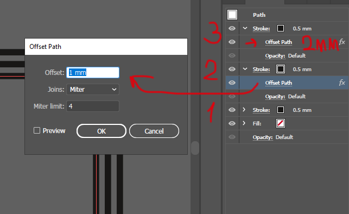Toggle dimmed eye on the bottom Opacity row
This screenshot has width=349, height=214.
232,137
